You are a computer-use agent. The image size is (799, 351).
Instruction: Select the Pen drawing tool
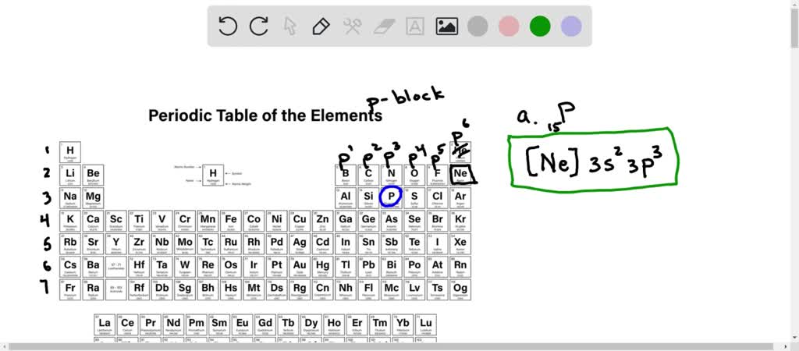321,27
